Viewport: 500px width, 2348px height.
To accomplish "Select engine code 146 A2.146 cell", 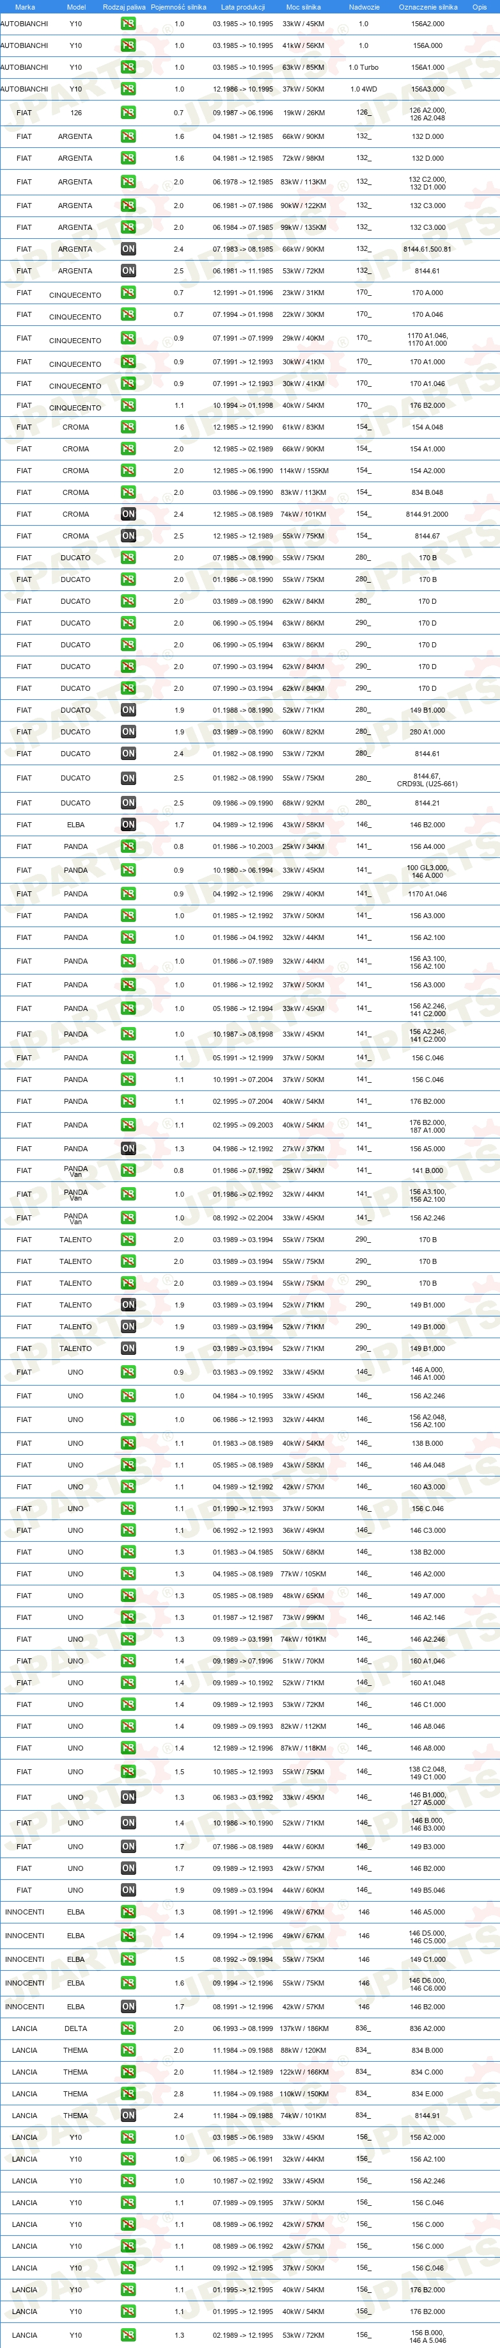I will [427, 1618].
